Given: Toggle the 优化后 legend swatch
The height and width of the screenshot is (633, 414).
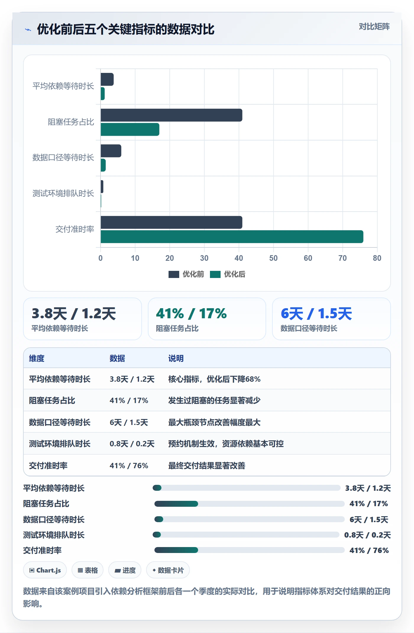Looking at the screenshot, I should [x=215, y=274].
